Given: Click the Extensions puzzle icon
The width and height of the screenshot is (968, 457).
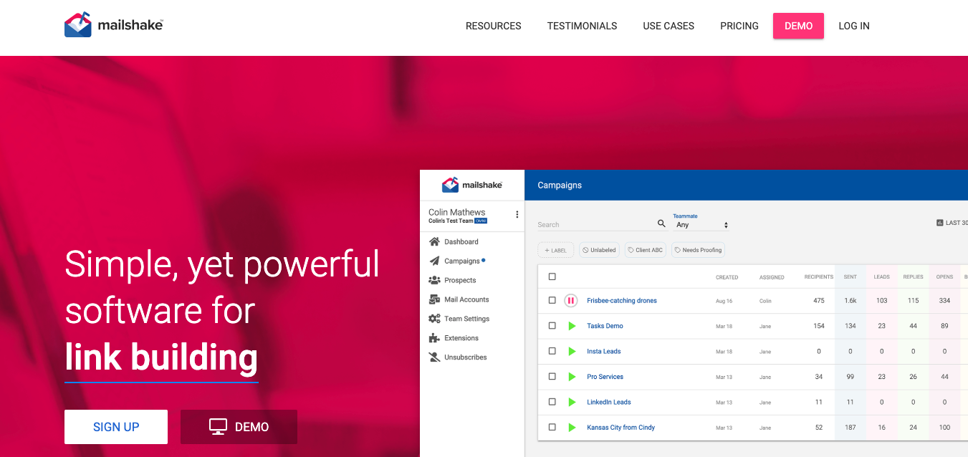Looking at the screenshot, I should pos(434,338).
